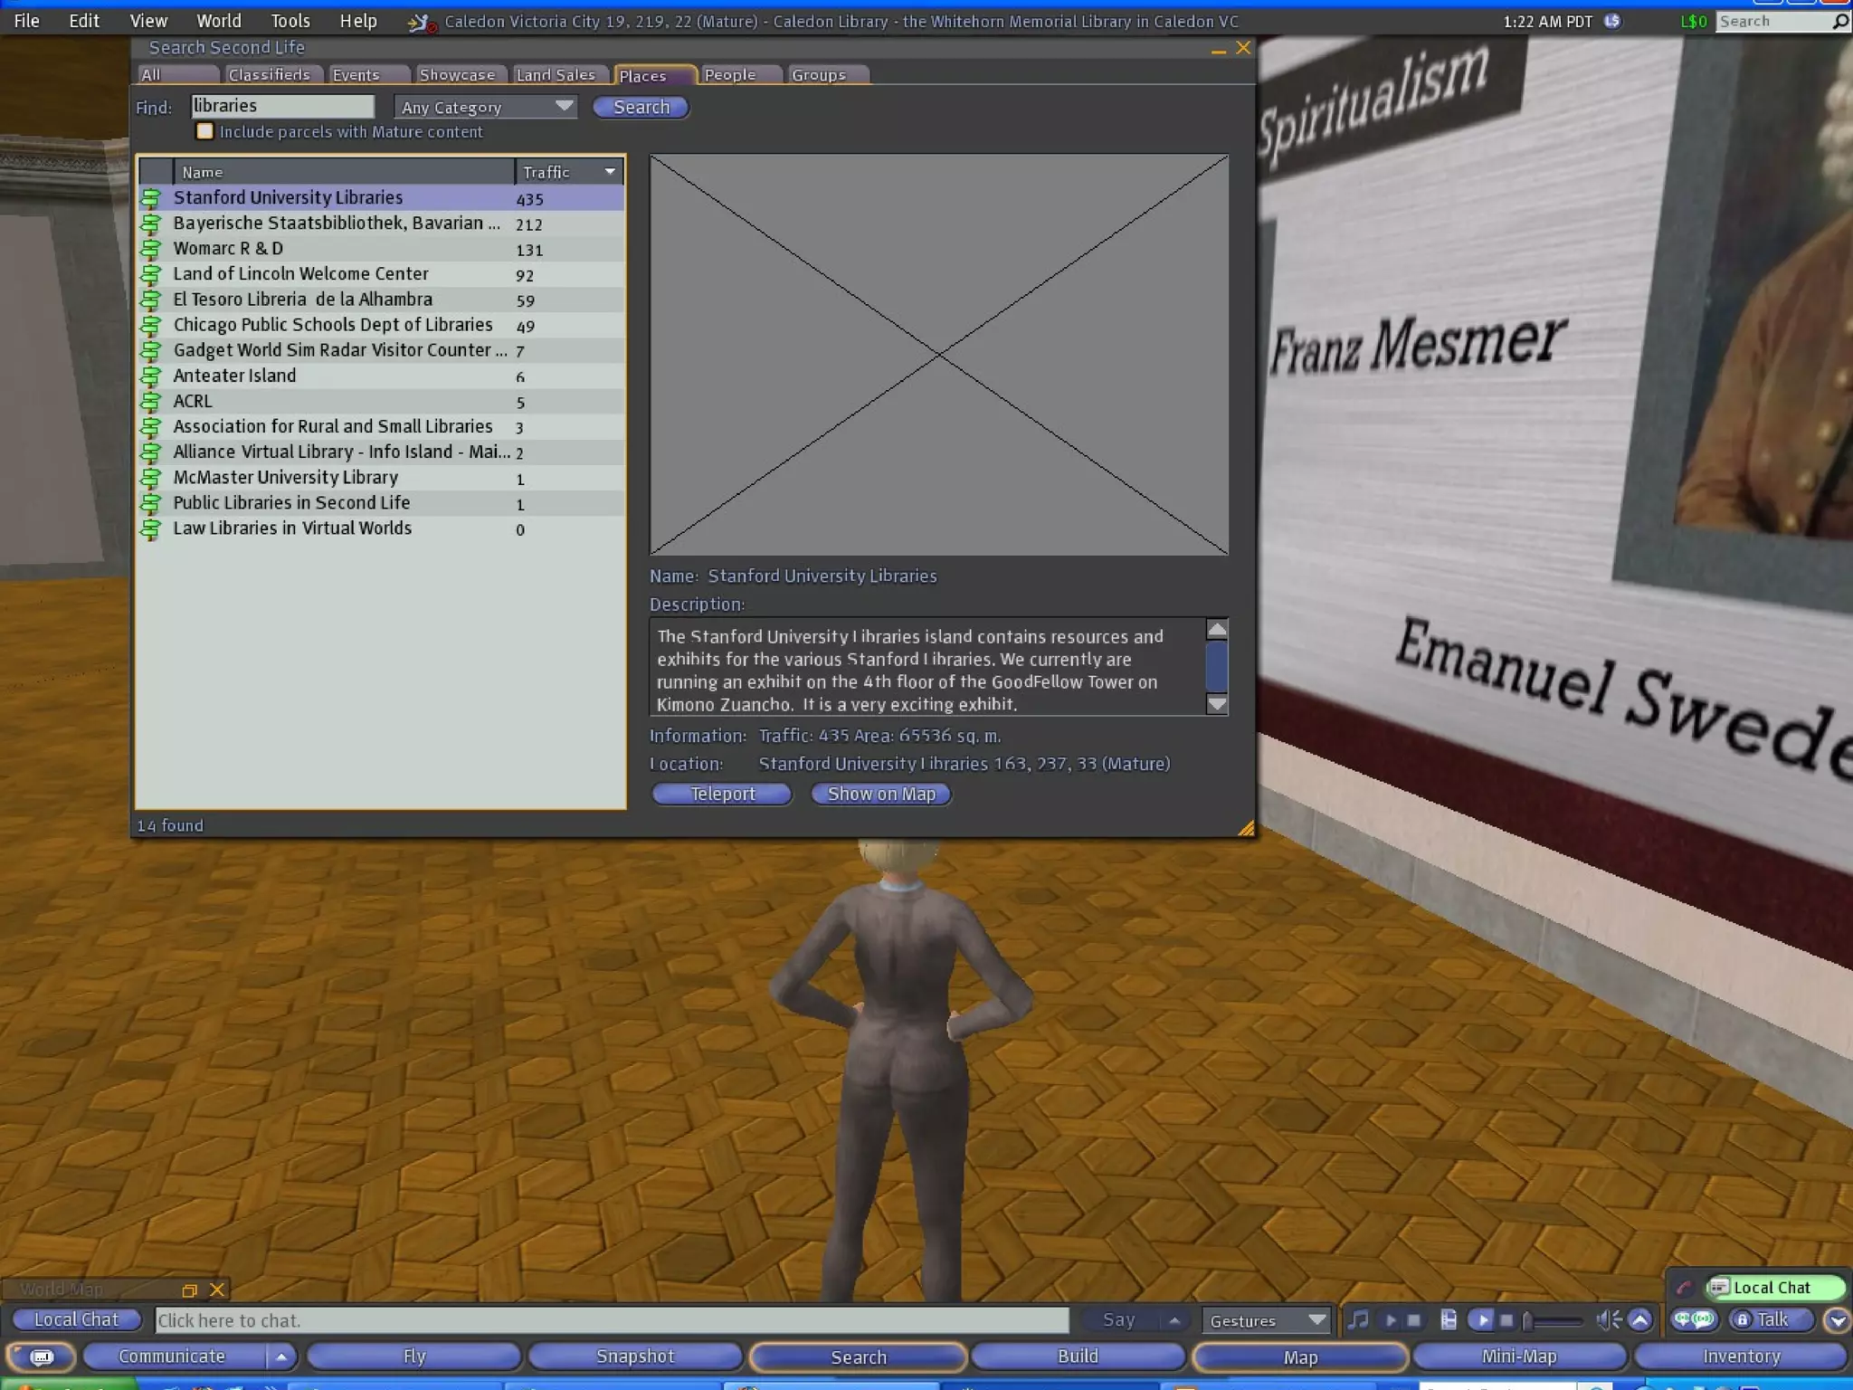Click the buy Linden dollars icon
The image size is (1853, 1390).
pyautogui.click(x=1612, y=21)
